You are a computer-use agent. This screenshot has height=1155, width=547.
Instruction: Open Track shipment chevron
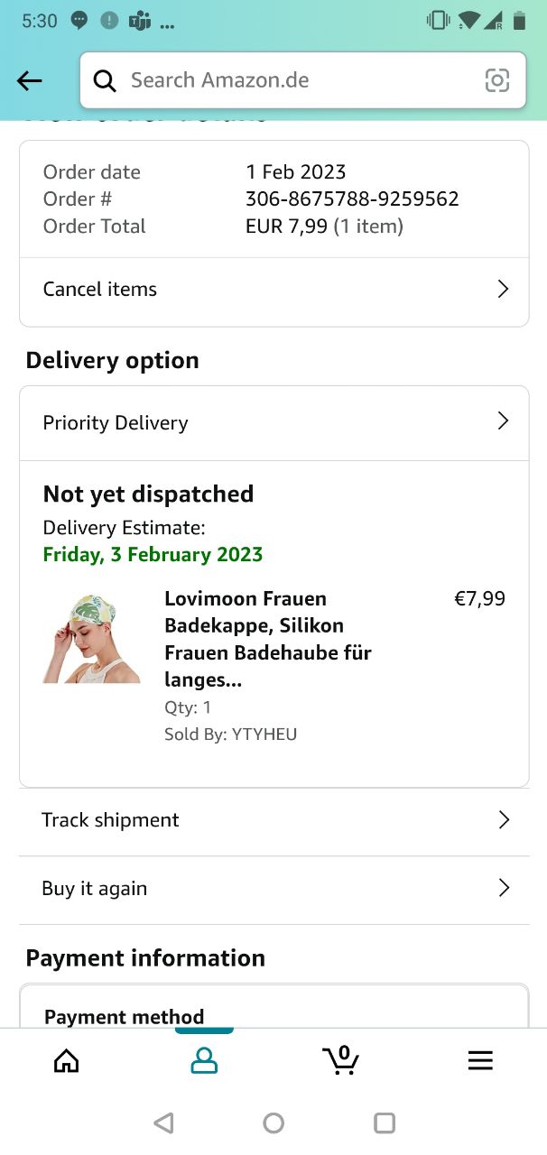point(504,819)
